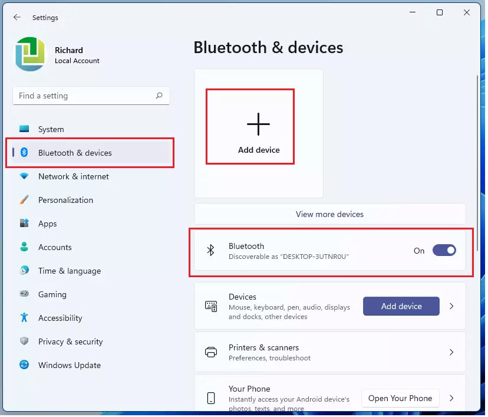Click the Add device tile label
Viewport: 488px width, 417px height.
(259, 150)
